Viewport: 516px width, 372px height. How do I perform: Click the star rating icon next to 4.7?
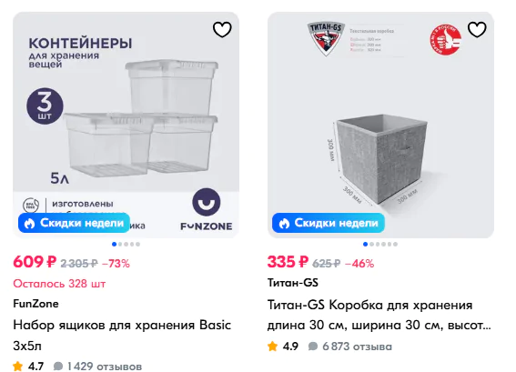tap(18, 366)
